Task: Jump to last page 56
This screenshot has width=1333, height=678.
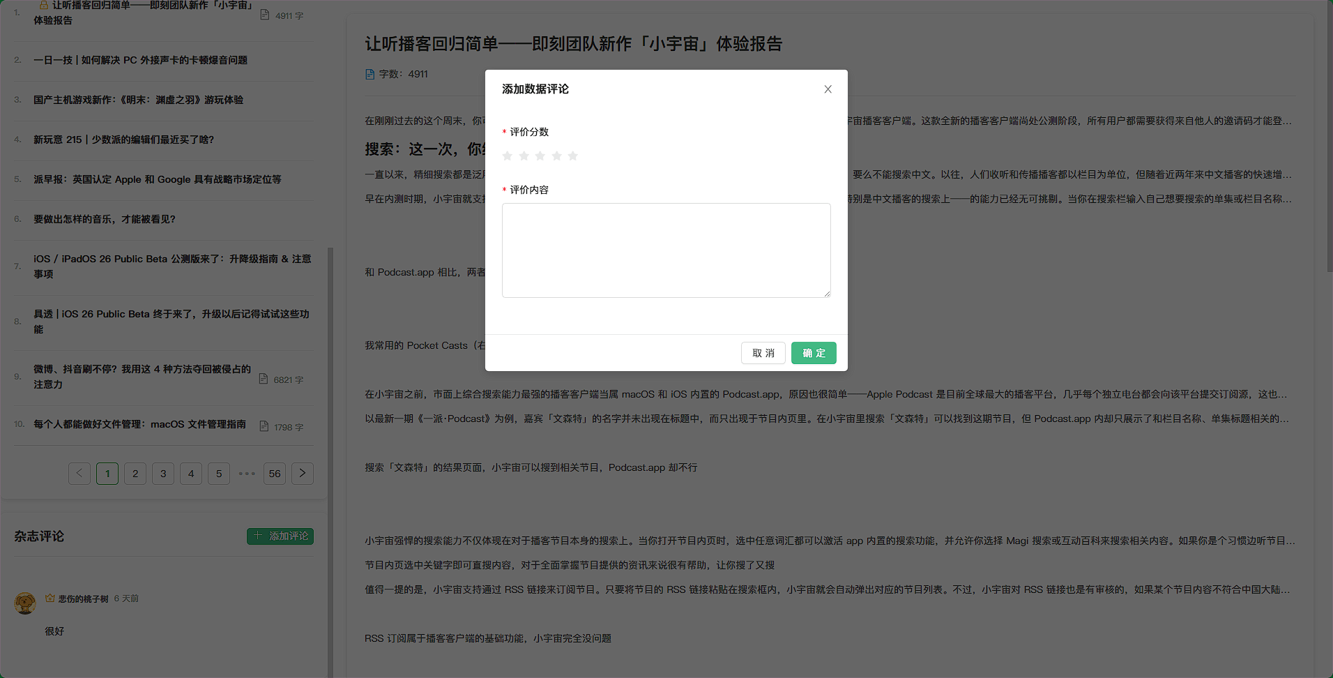Action: [x=275, y=474]
